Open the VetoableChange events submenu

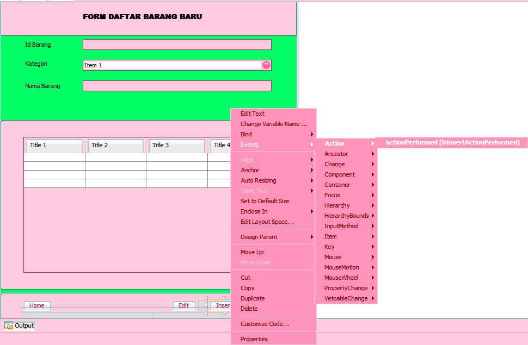(x=346, y=298)
